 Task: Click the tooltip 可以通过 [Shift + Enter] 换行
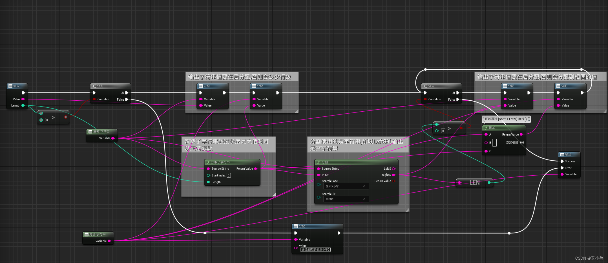[x=505, y=119]
